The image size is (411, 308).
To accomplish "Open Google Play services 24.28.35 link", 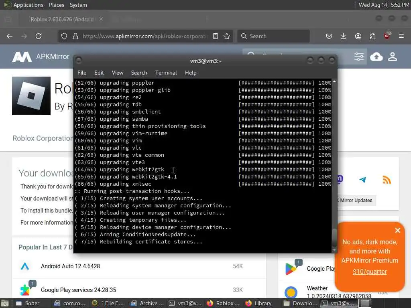I will tap(78, 290).
